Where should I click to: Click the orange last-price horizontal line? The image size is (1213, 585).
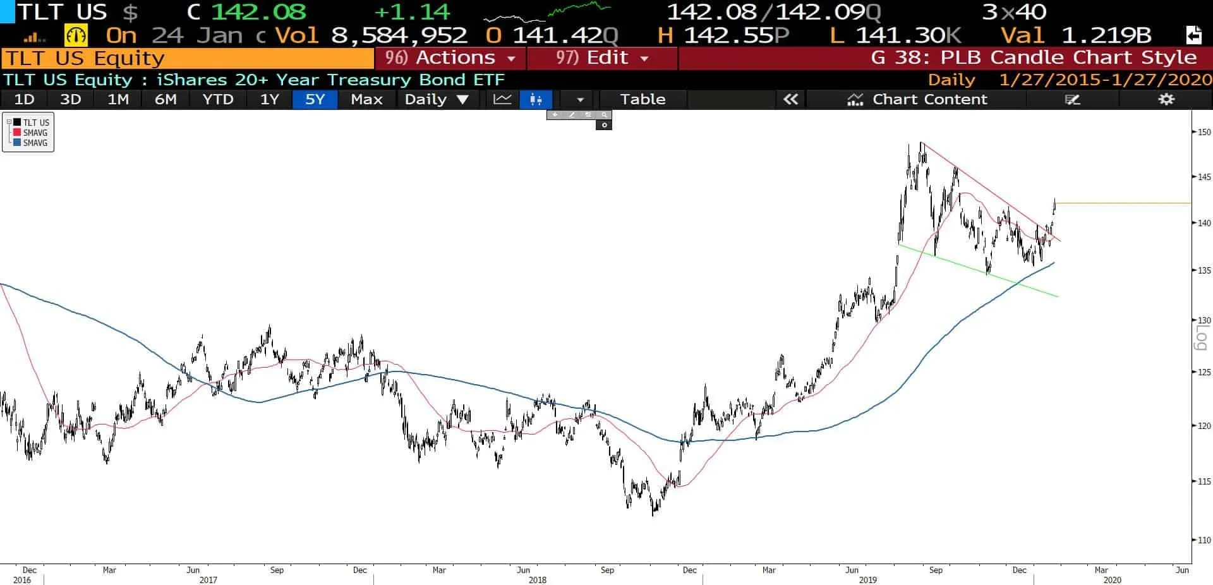pyautogui.click(x=1124, y=203)
